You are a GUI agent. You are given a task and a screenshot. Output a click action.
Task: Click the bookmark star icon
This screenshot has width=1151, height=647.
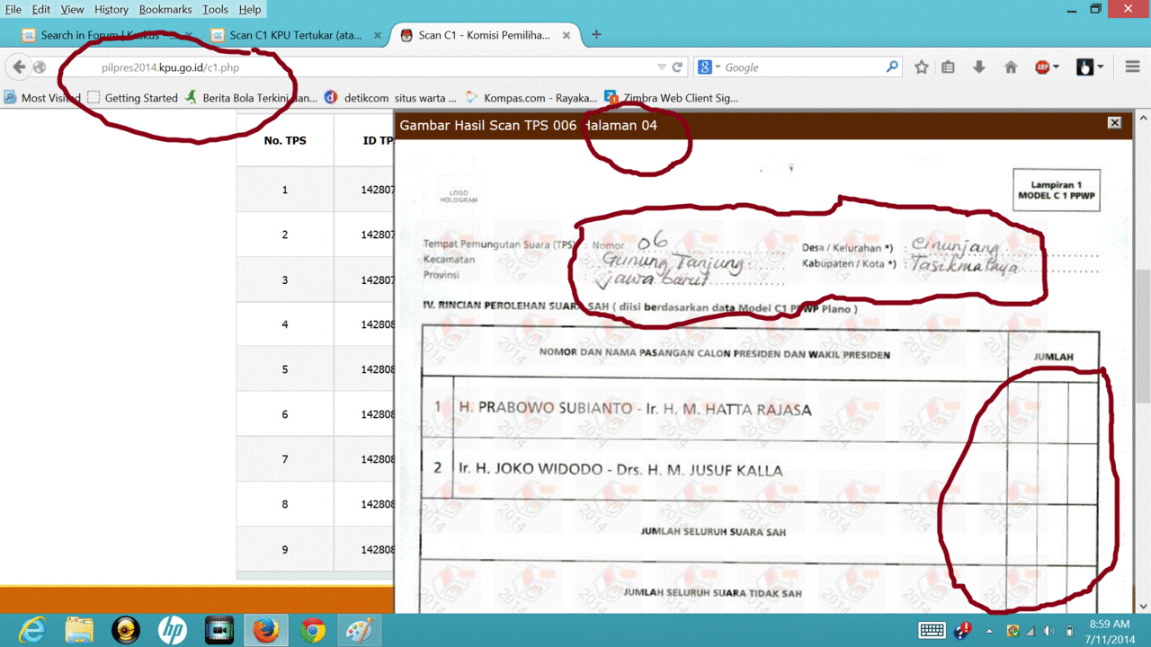[922, 67]
